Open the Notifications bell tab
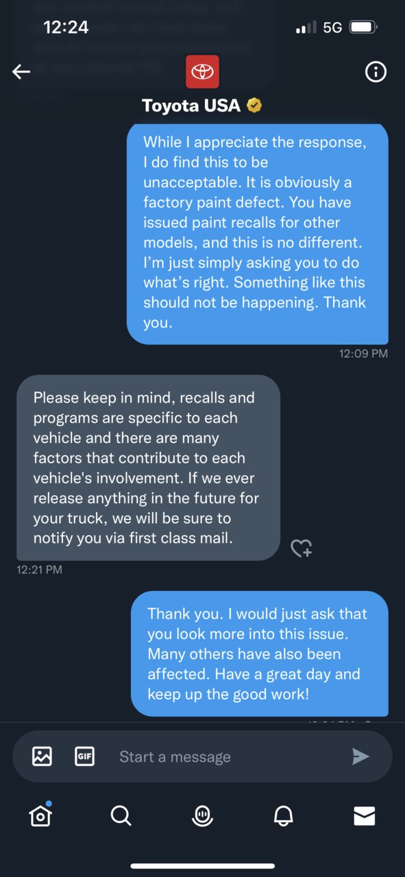 283,815
